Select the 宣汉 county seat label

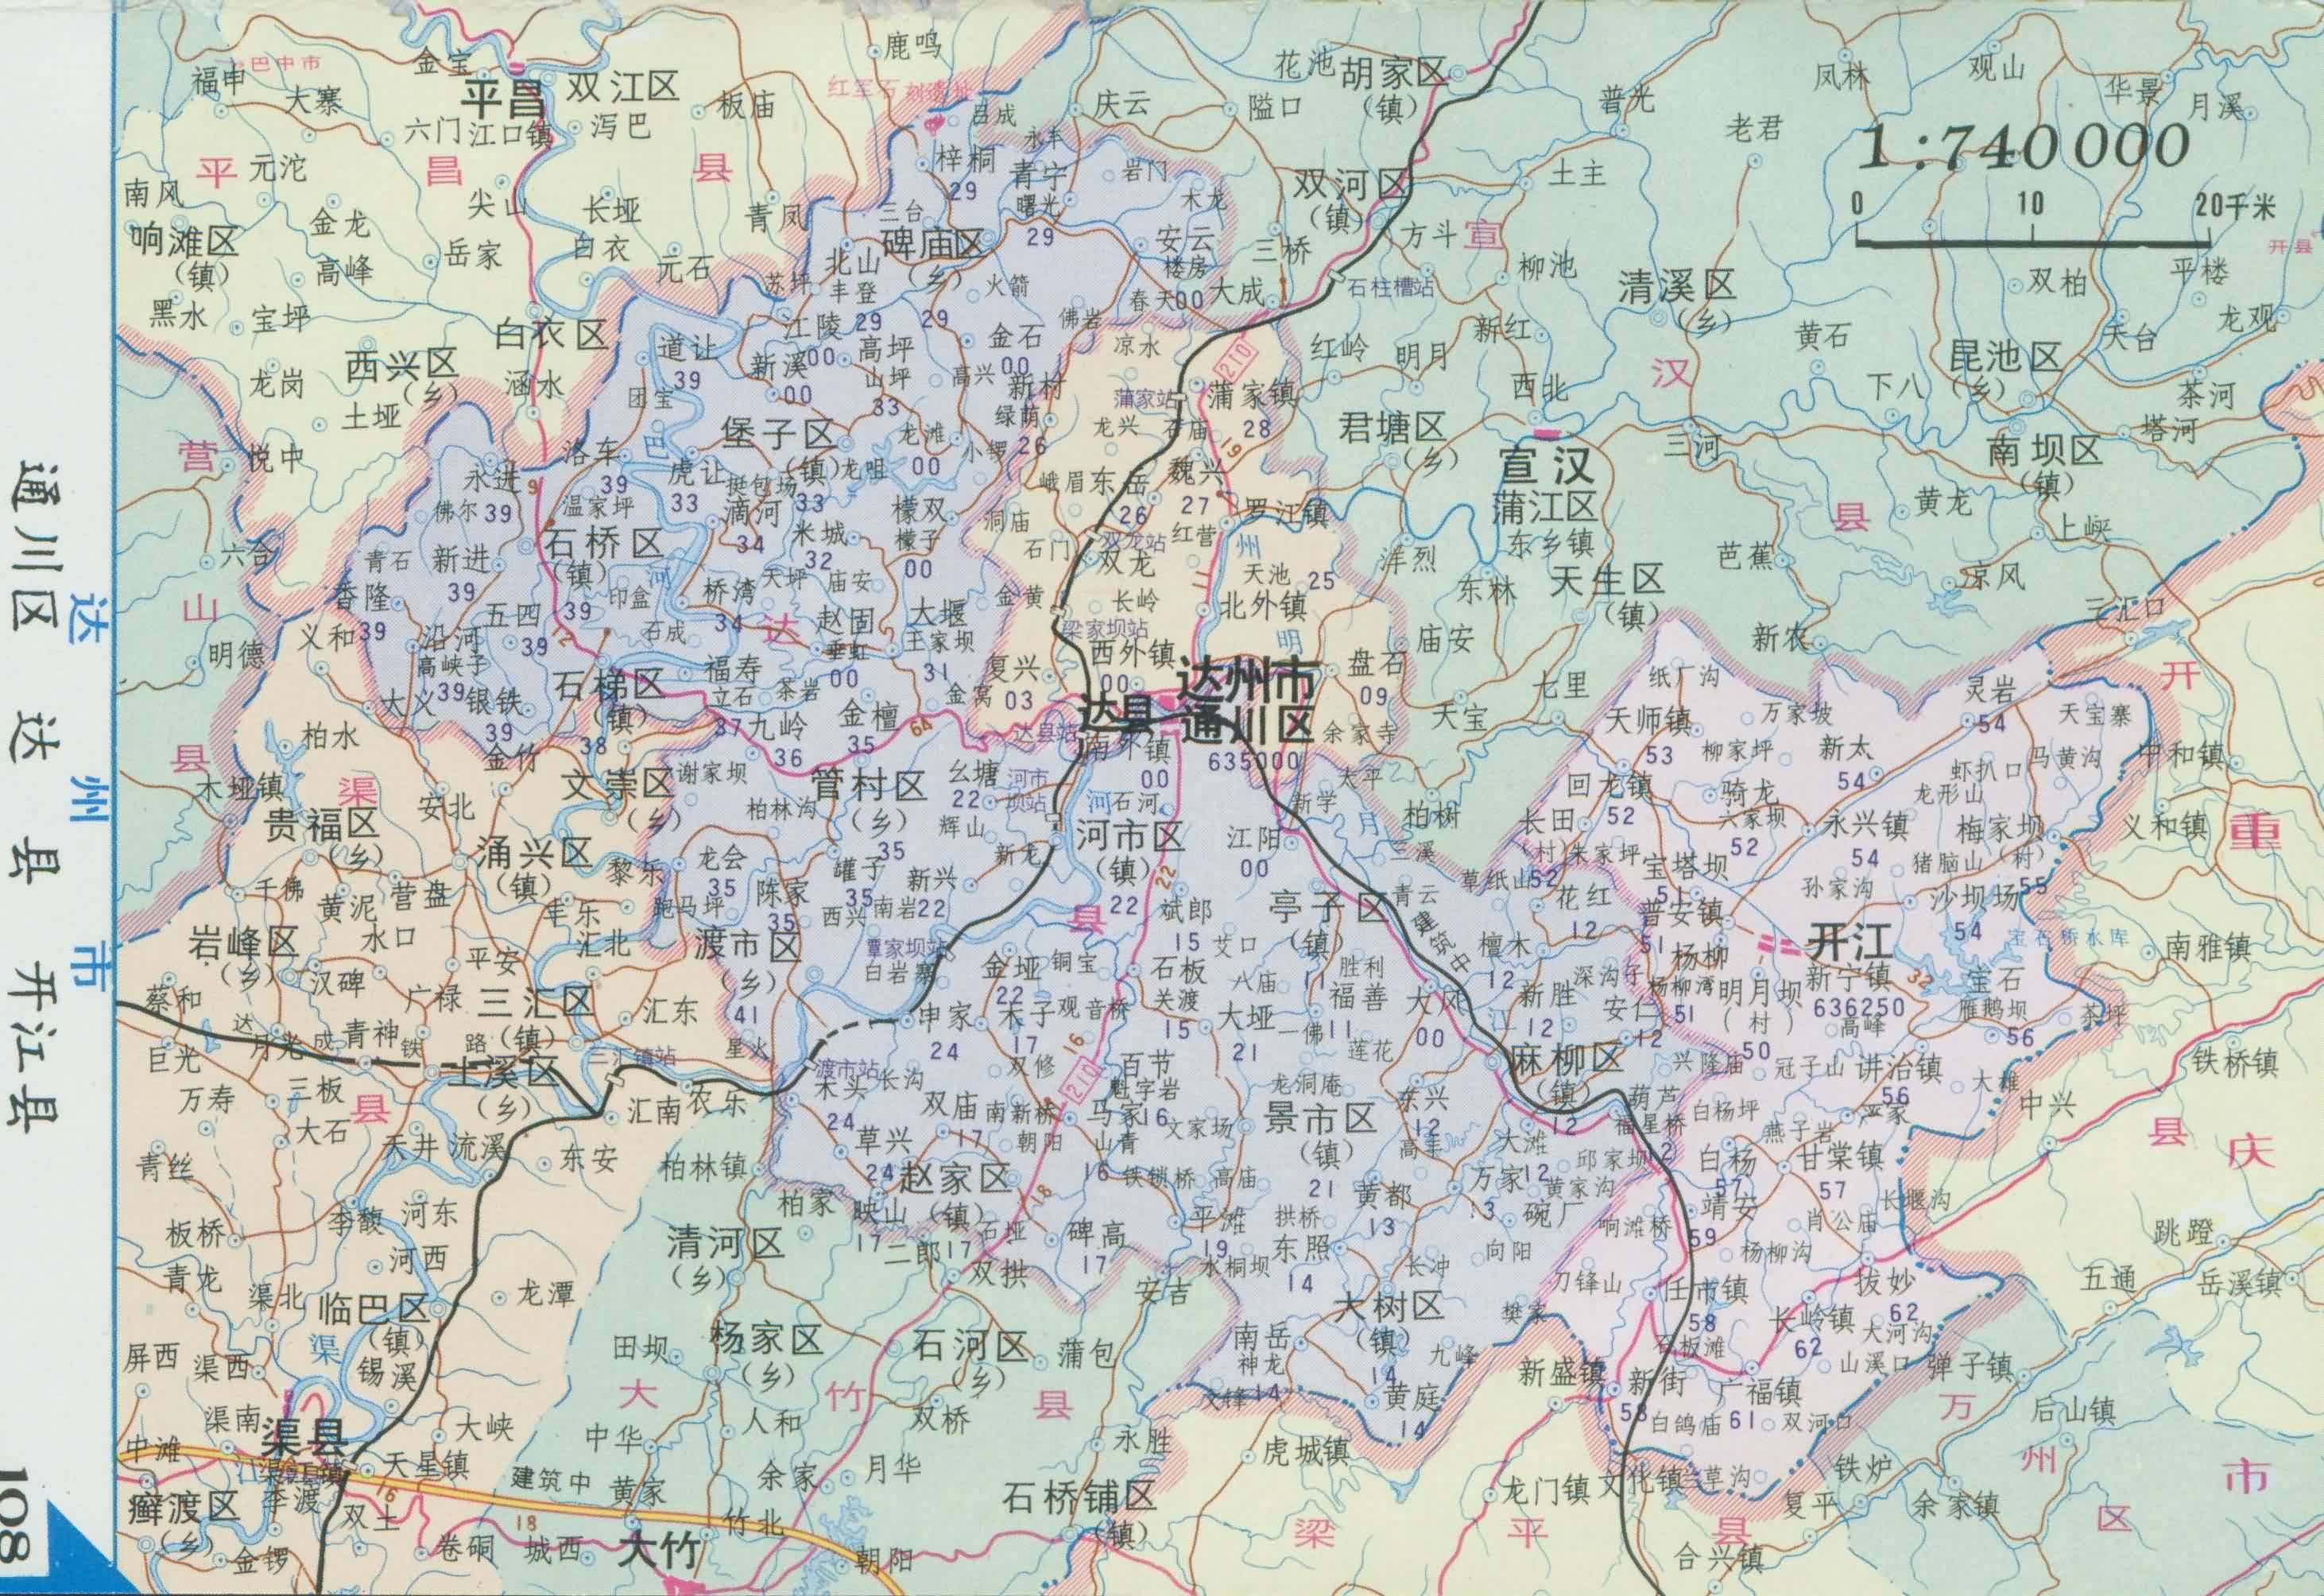tap(1545, 467)
